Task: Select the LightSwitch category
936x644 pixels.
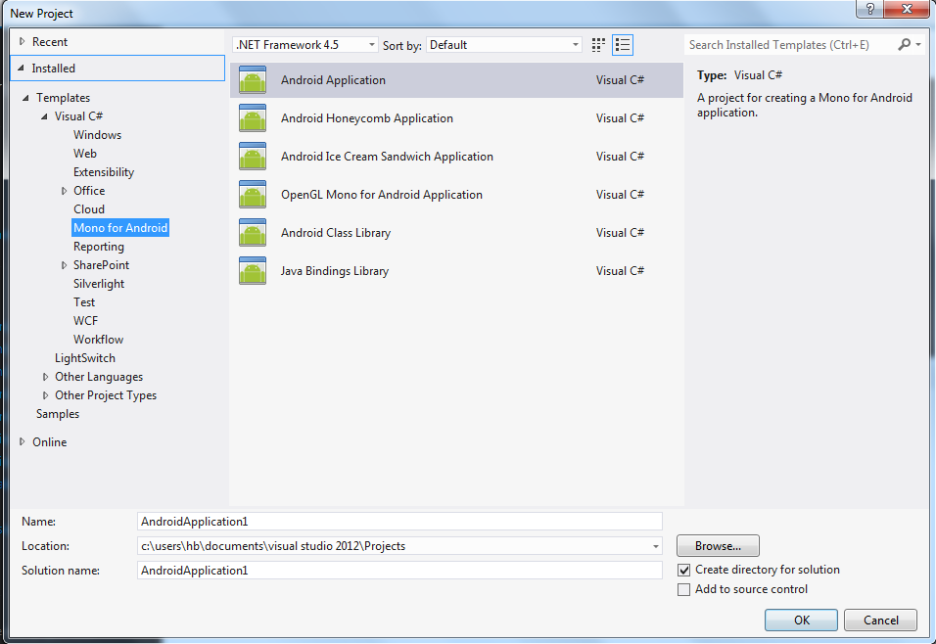Action: point(85,358)
